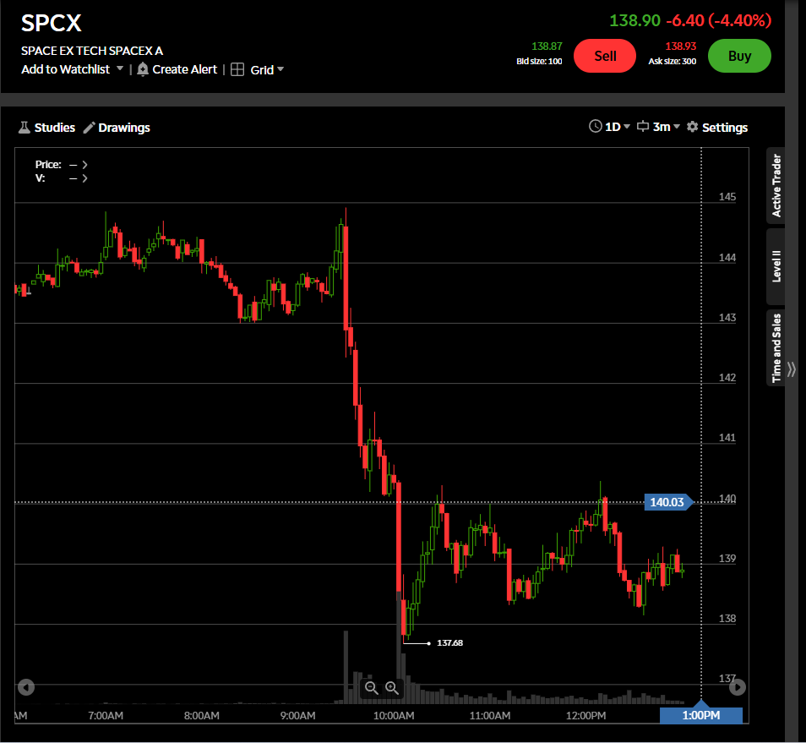Click the 142 price axis label

coord(727,377)
